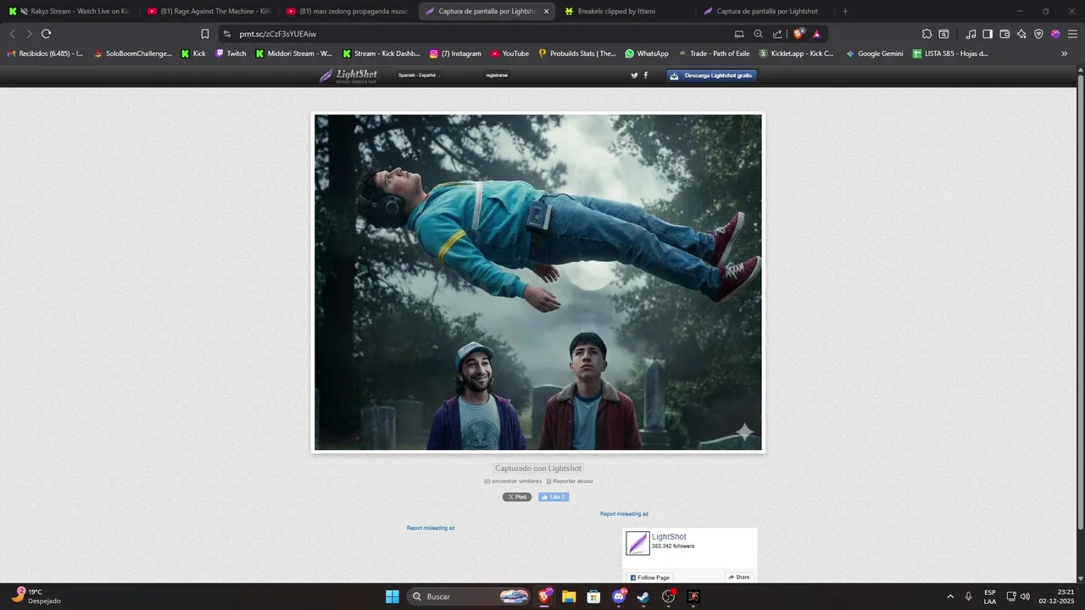This screenshot has width=1085, height=610.
Task: Open the Brave Shields lion icon
Action: [798, 34]
